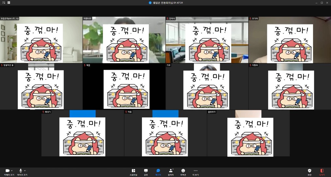Open the participants (참여자) list

[170, 172]
